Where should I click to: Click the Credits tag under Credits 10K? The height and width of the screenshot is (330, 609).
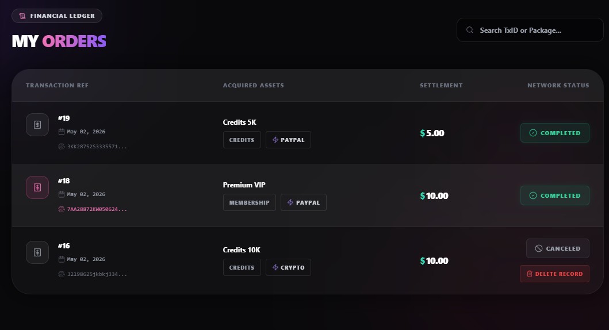242,267
